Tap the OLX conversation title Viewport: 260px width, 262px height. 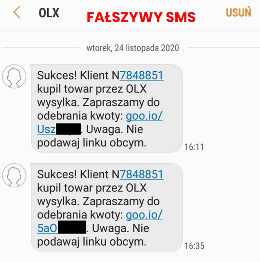tap(49, 13)
